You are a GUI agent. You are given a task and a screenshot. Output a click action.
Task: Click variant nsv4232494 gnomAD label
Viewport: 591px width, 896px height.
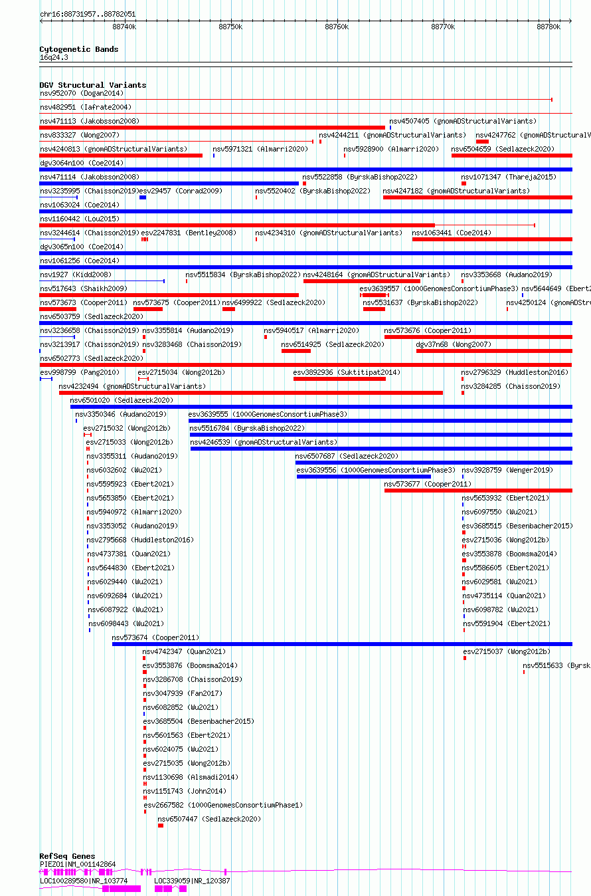132,386
